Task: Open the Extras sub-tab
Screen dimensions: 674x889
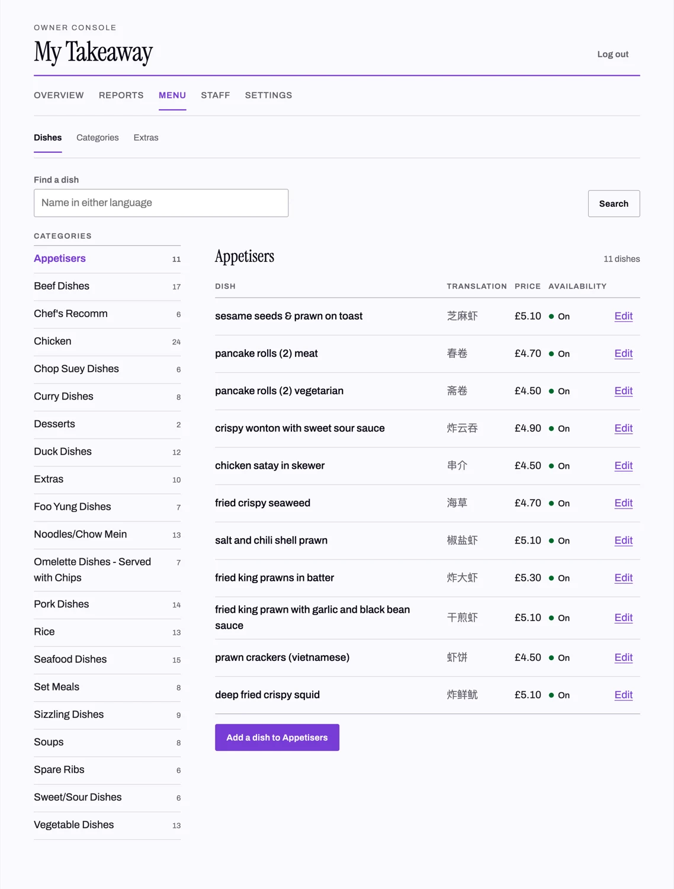Action: [146, 137]
